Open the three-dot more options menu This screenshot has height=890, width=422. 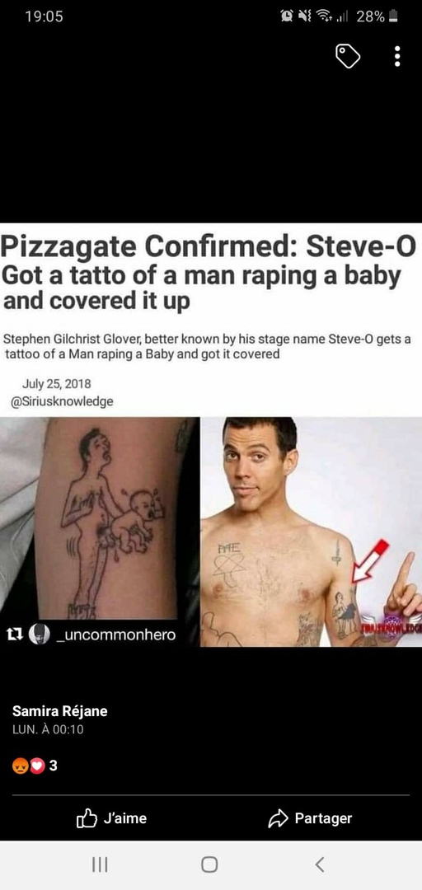[397, 56]
